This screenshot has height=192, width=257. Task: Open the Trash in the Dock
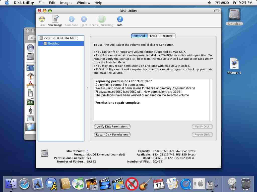point(246,184)
